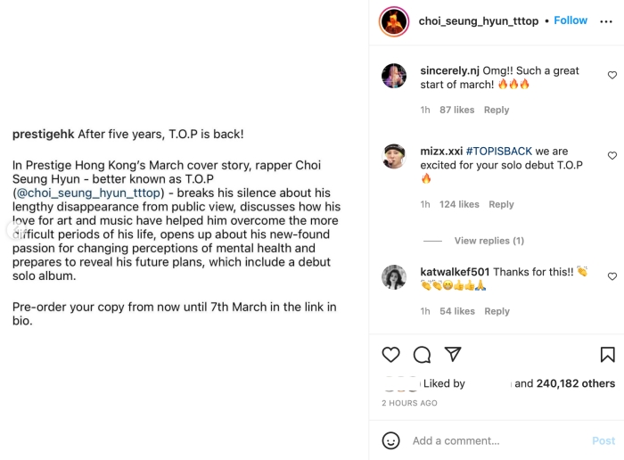Image resolution: width=624 pixels, height=460 pixels.
Task: Expand View replies (1) under mizx.xxi
Action: coord(489,241)
